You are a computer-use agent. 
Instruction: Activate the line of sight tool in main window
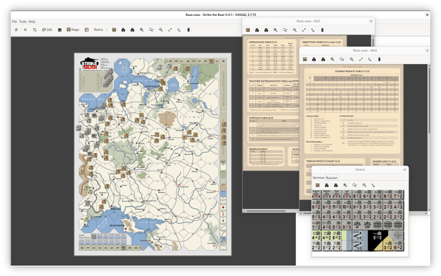[x=170, y=29]
